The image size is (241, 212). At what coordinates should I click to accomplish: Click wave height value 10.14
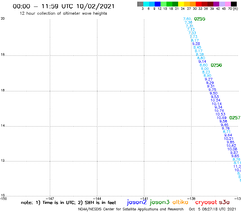[x=217, y=104]
